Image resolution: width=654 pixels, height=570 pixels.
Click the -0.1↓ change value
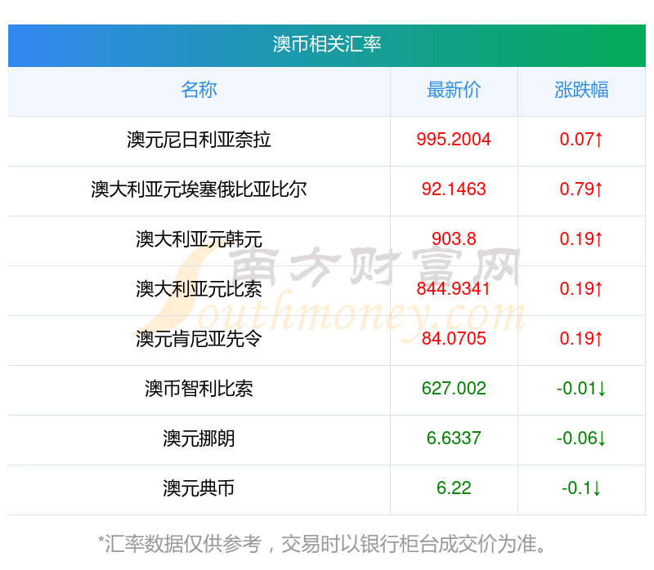(581, 488)
